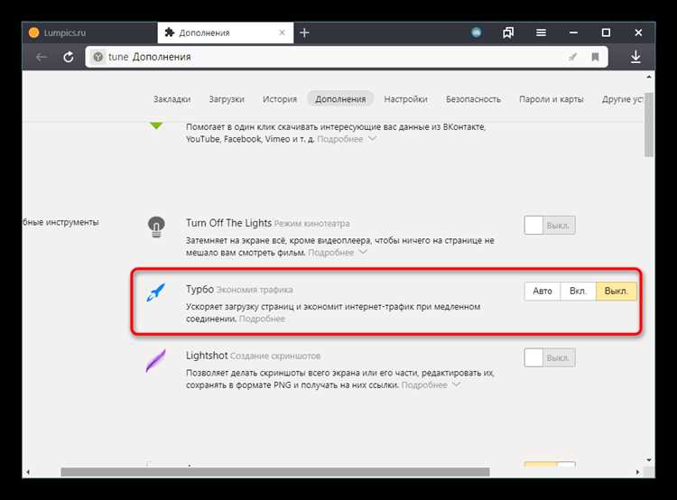Viewport: 677px width, 500px height.
Task: Click the Lightshot extension title
Action: coord(207,356)
